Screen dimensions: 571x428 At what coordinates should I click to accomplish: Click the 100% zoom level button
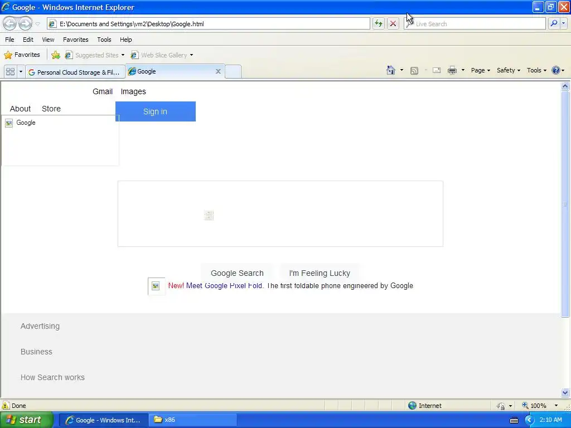tap(534, 406)
